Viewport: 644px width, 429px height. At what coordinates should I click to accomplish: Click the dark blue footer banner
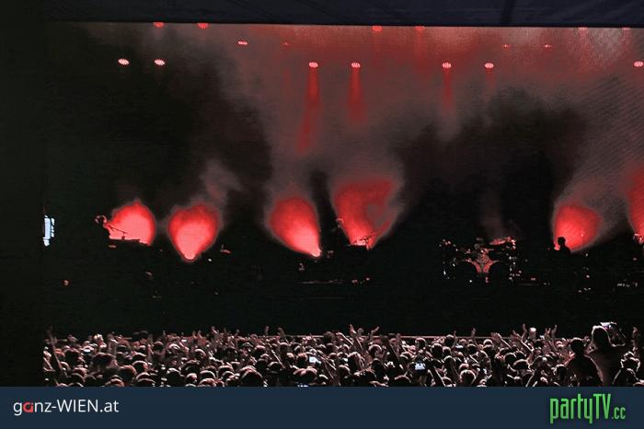pyautogui.click(x=322, y=408)
